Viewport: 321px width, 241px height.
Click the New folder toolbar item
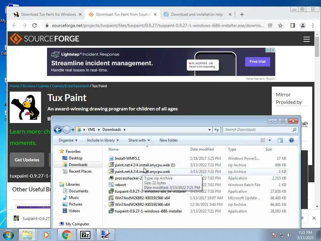tap(168, 140)
